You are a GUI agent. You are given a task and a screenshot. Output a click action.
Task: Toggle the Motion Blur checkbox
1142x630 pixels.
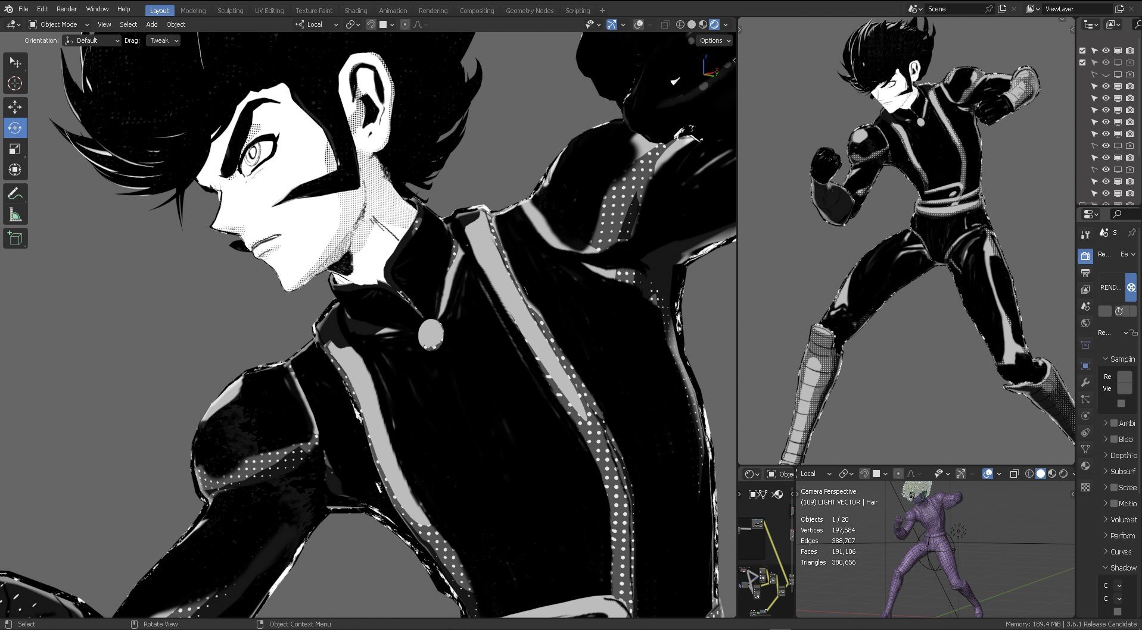1114,503
